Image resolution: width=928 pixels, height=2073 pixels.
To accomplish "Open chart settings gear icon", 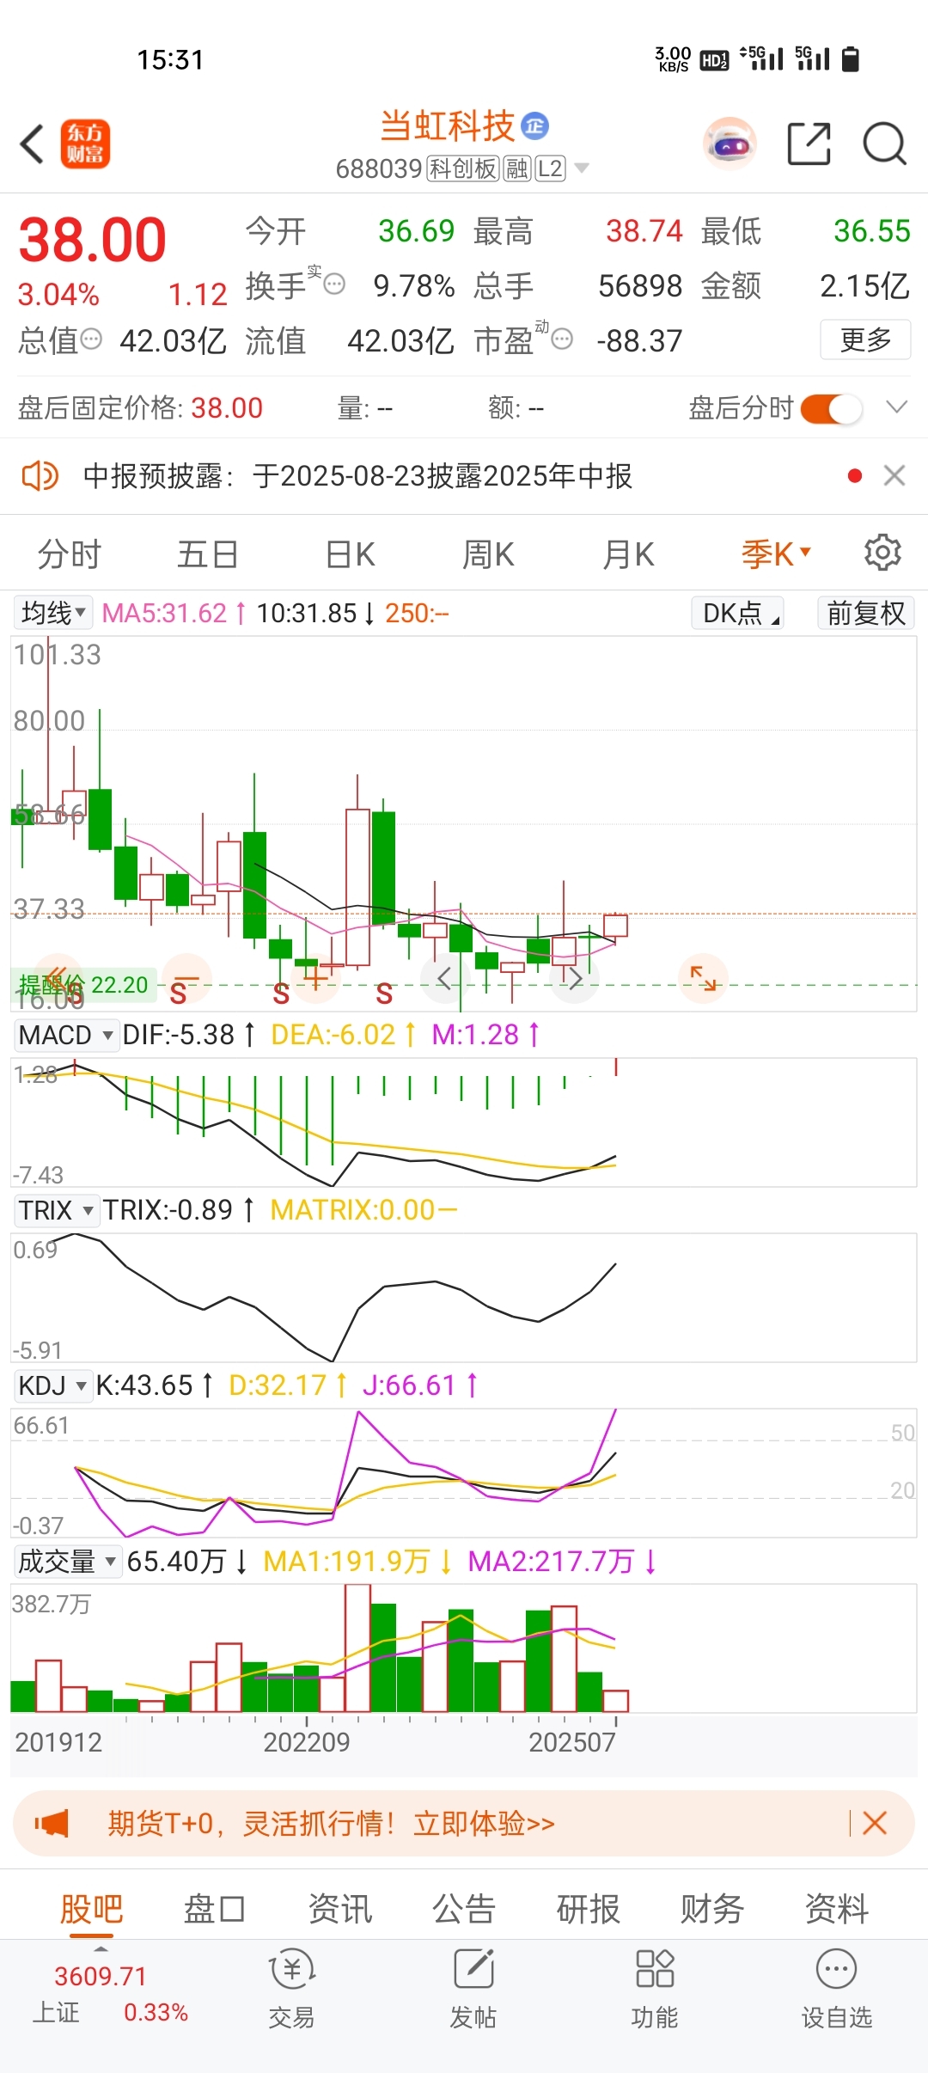I will click(882, 553).
